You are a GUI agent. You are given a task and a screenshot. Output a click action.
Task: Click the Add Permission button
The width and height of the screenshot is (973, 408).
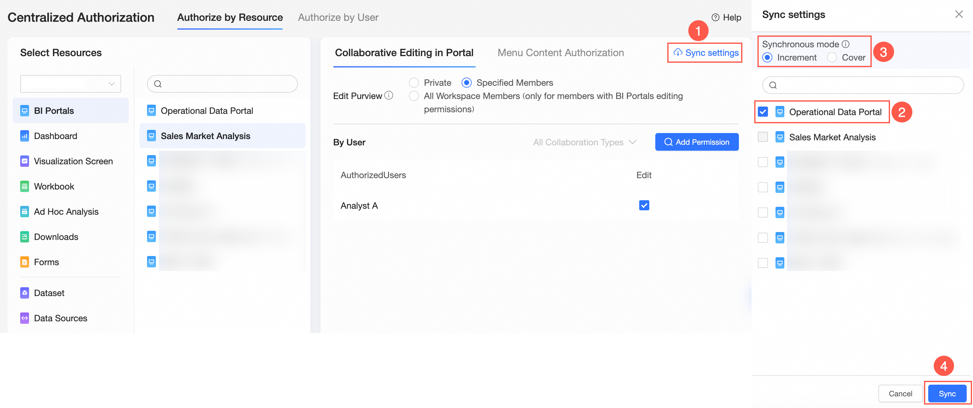click(x=697, y=142)
